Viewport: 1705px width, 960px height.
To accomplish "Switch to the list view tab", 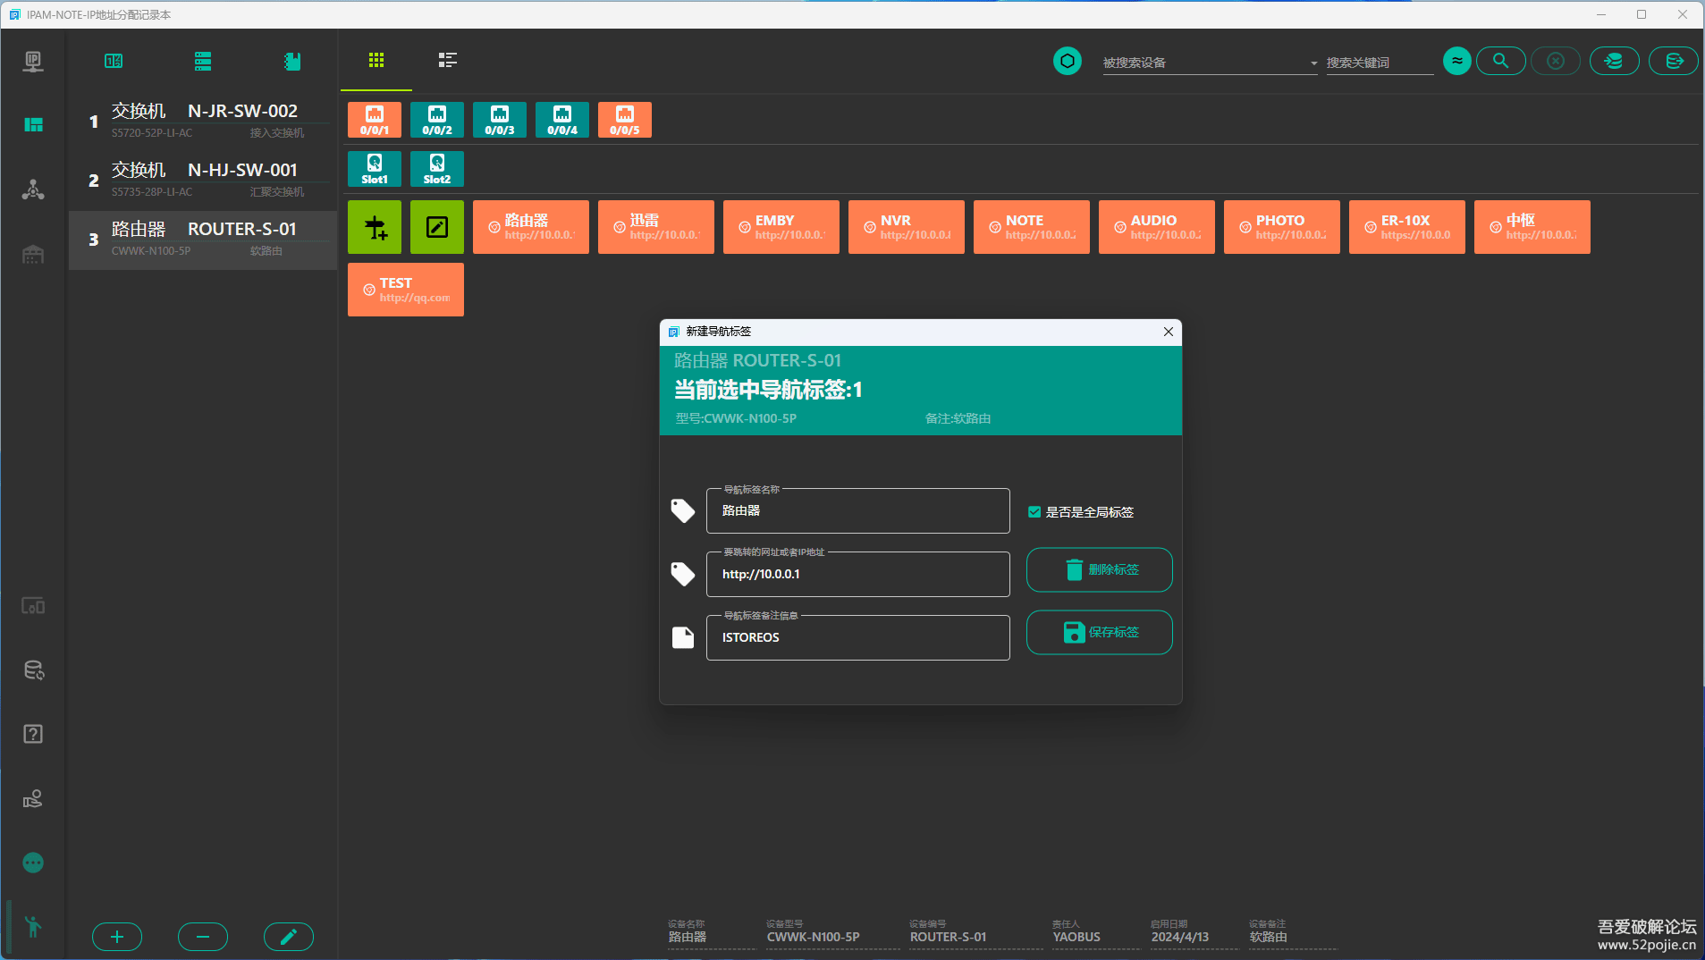I will pos(448,60).
